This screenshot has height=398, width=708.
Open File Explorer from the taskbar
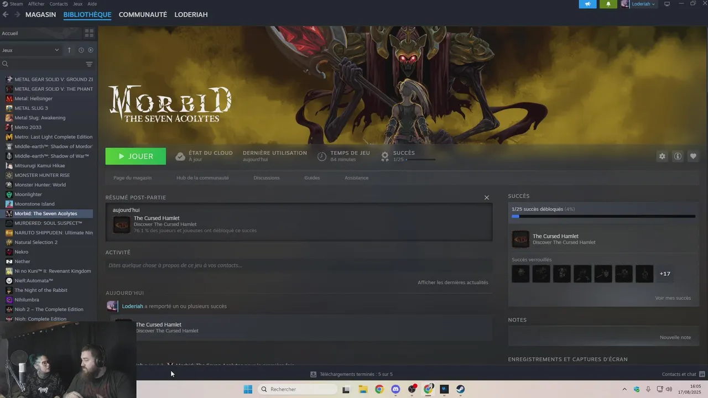click(x=363, y=389)
